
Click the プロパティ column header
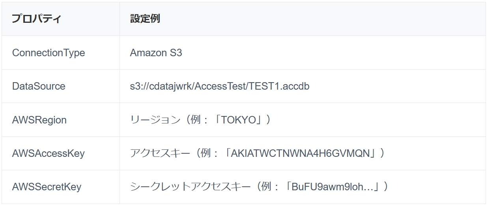coord(36,19)
